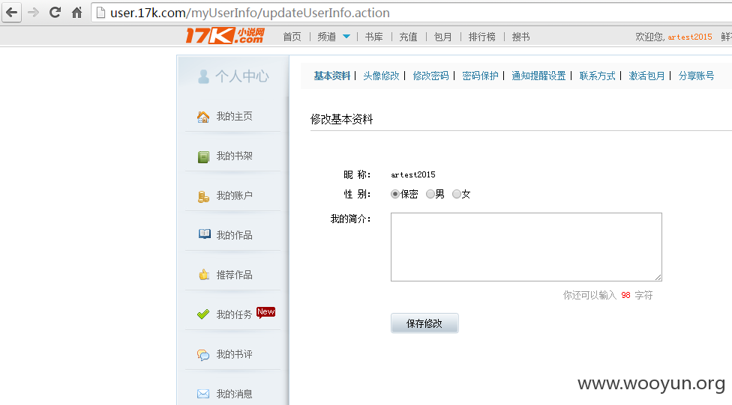Open 排行榜 in top navigation
The height and width of the screenshot is (405, 732).
point(482,37)
